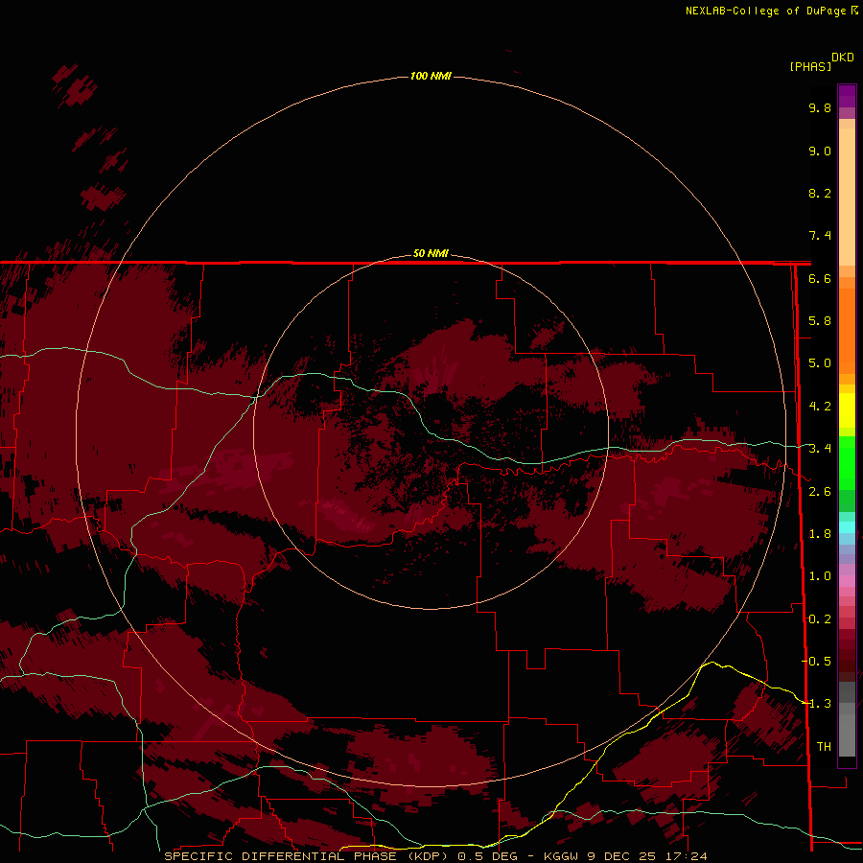863x863 pixels.
Task: Click the 100 NMI range ring label
Action: click(431, 76)
